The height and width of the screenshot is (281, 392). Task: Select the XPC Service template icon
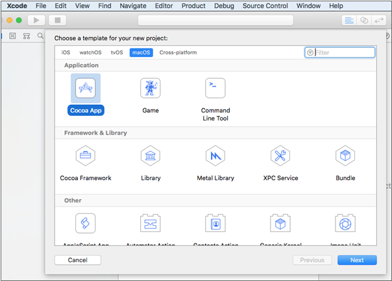click(x=280, y=156)
